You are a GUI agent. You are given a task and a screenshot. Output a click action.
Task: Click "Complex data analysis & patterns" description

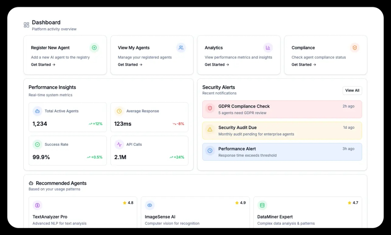[x=286, y=224]
